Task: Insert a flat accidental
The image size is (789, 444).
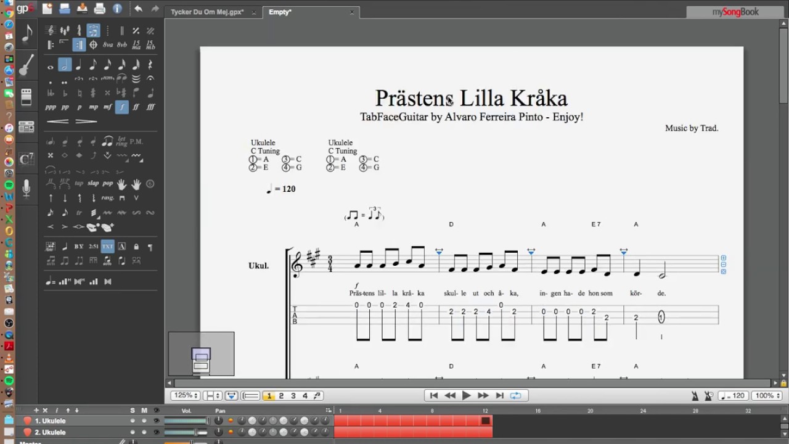Action: pos(65,93)
